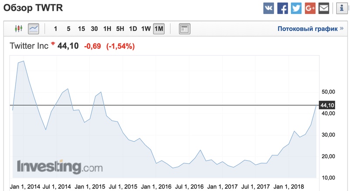352x191 pixels.
Task: Click the 44,10 last price value
Action: [68, 46]
